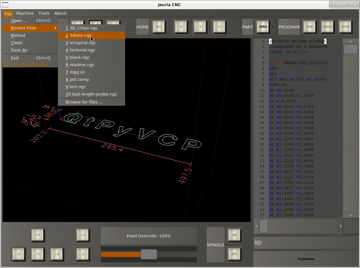The width and height of the screenshot is (360, 268).
Task: Open recent file readme.ngc
Action: point(92,65)
